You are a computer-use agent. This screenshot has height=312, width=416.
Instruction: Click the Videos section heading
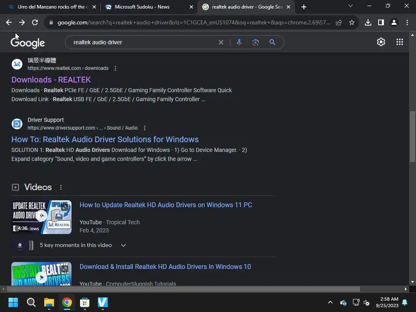[38, 187]
